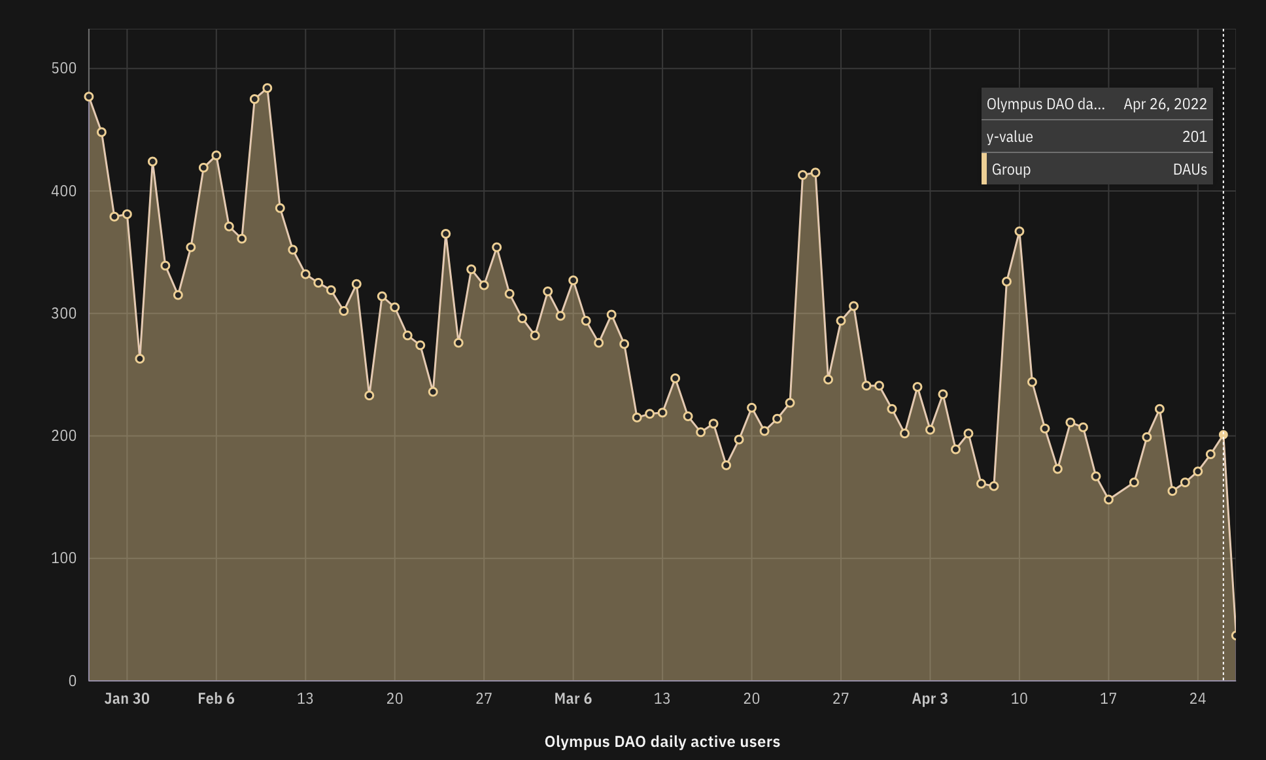
Task: Click 'Olympus DAO daily active users' axis title
Action: (662, 742)
